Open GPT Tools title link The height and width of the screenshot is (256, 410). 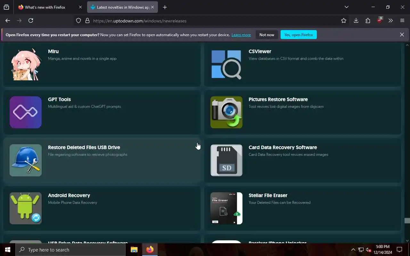pos(59,99)
